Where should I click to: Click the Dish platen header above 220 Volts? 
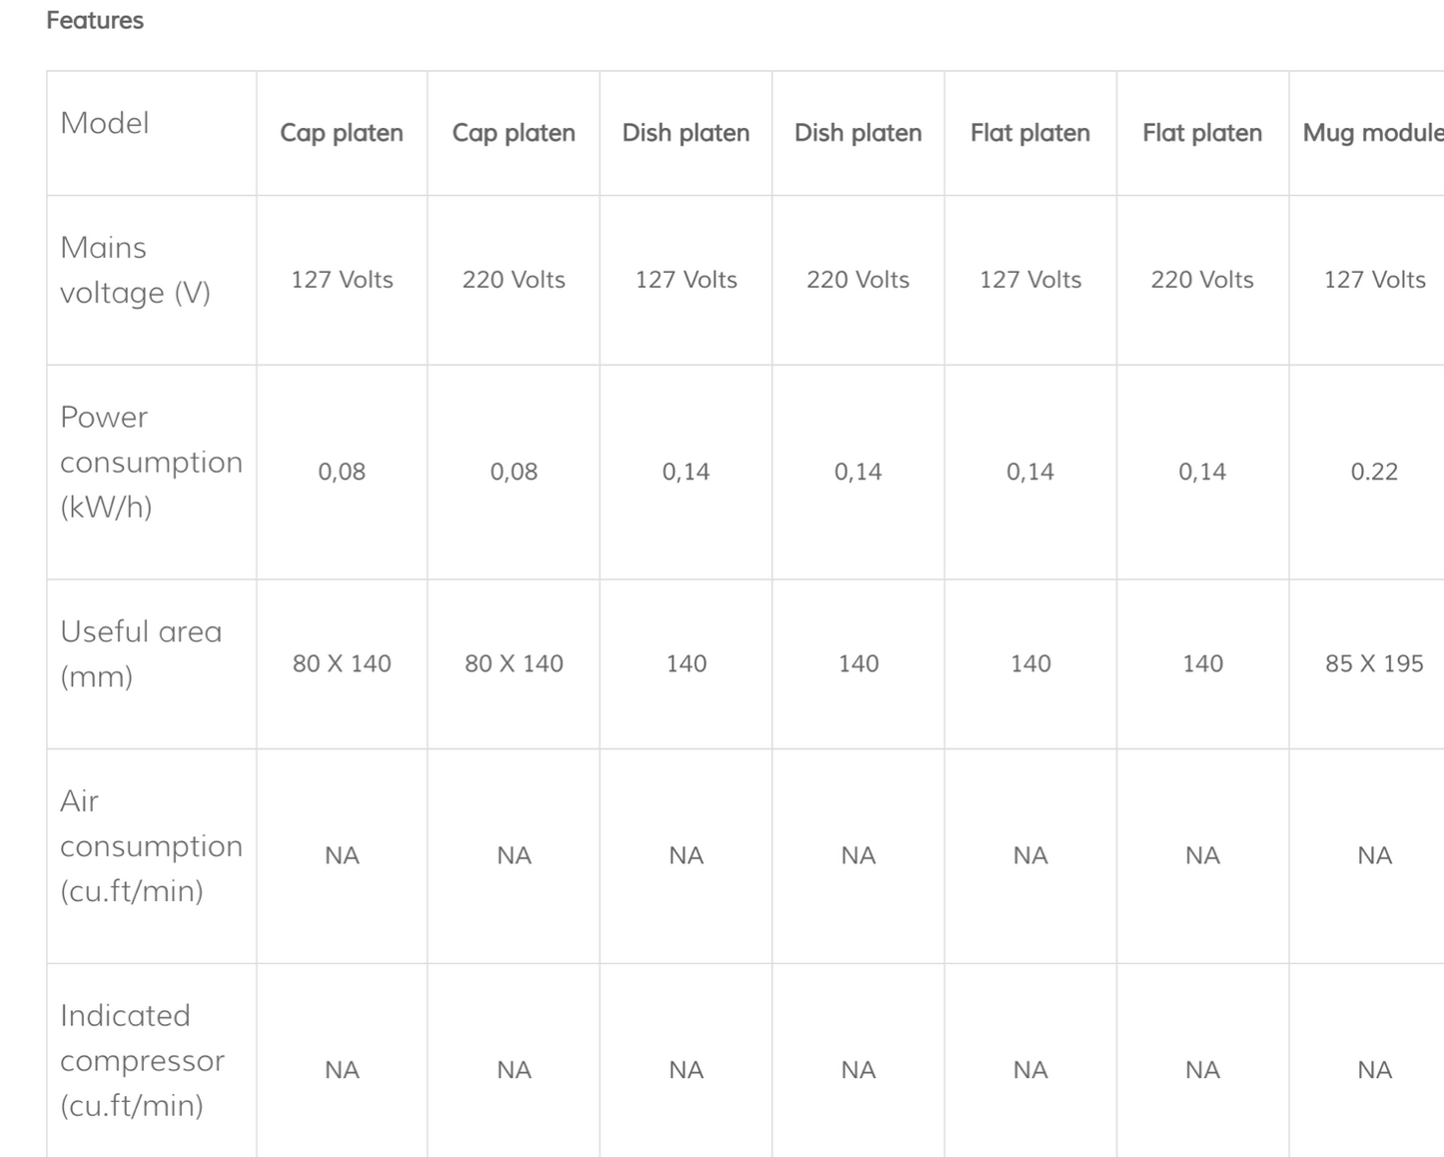tap(858, 133)
